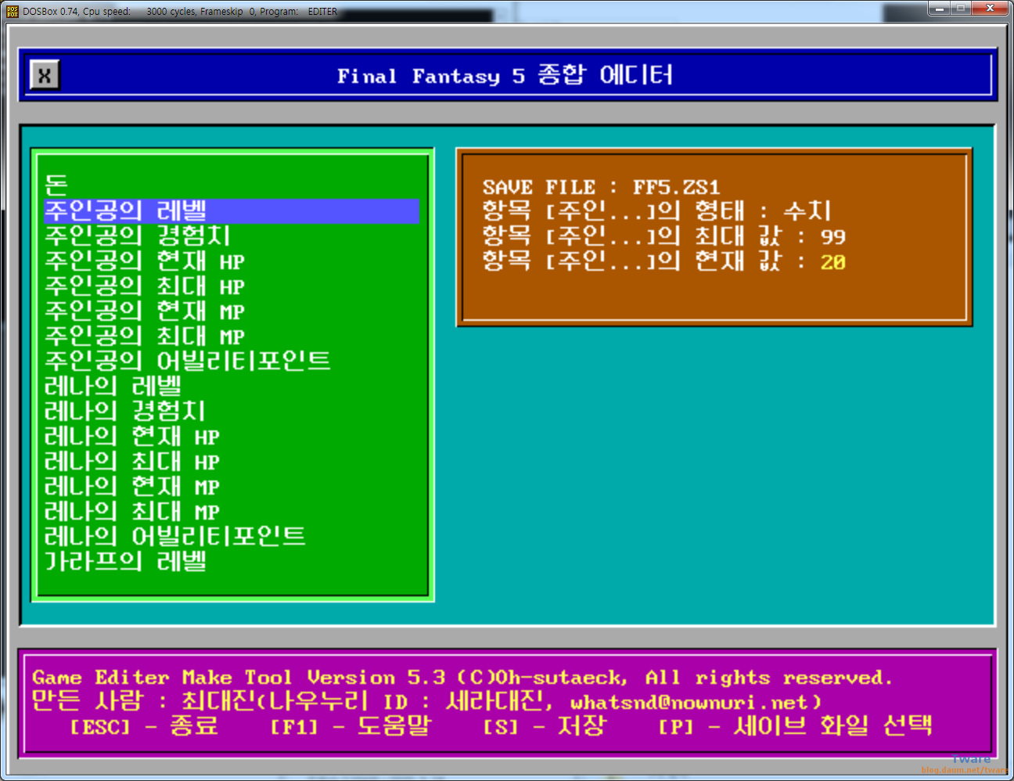Click the current value 20
This screenshot has width=1014, height=781.
pyautogui.click(x=833, y=262)
